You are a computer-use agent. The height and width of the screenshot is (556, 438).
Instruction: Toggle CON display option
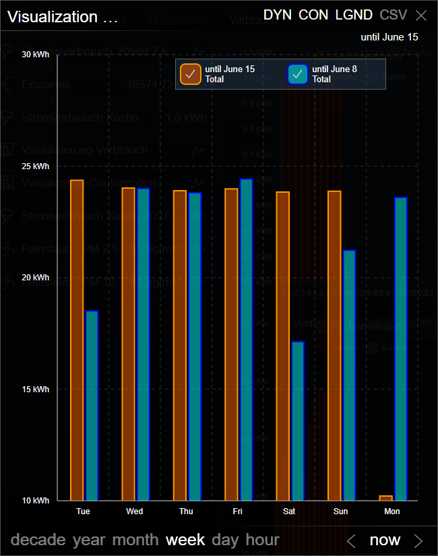(313, 16)
